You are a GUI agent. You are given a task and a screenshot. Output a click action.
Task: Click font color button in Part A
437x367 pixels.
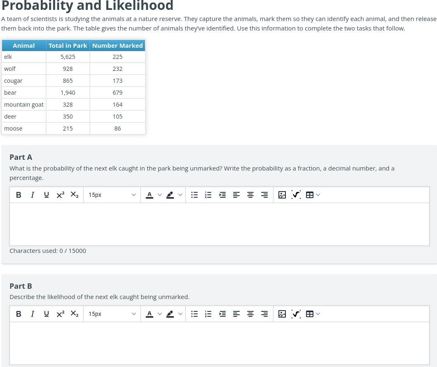click(x=150, y=195)
